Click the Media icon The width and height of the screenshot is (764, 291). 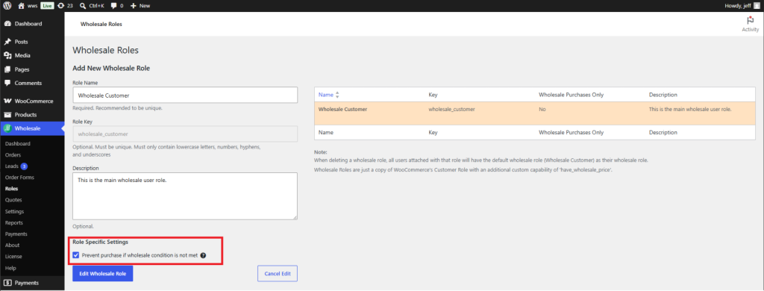click(7, 55)
